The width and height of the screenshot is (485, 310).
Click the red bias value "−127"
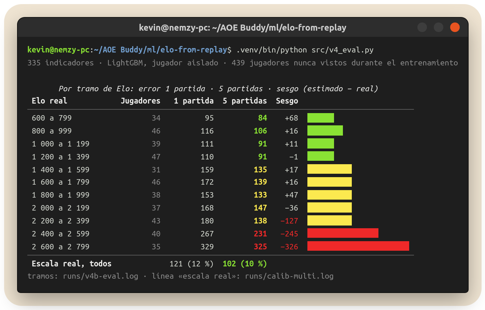click(x=289, y=221)
